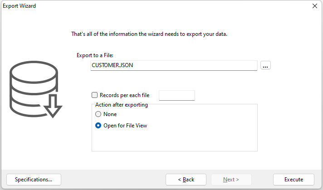Click the CUSTOMER.JSON file path field
This screenshot has height=190, width=323.
[174, 65]
